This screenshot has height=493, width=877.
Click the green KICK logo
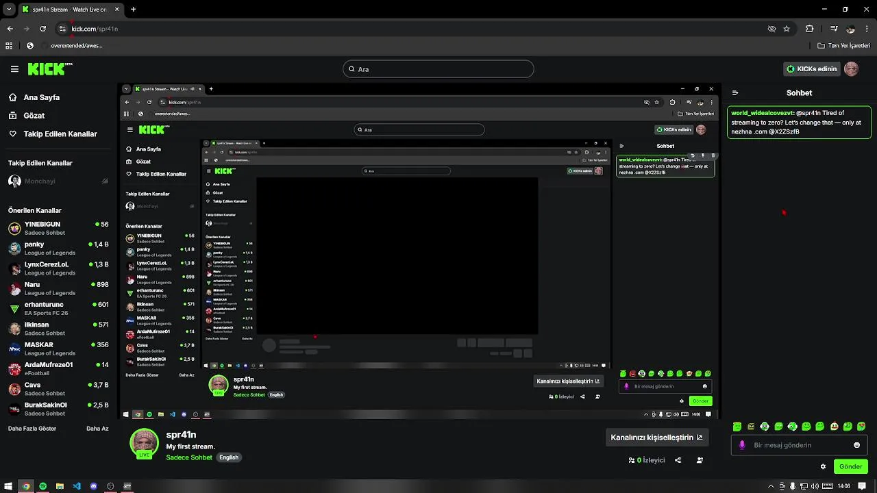pyautogui.click(x=49, y=68)
